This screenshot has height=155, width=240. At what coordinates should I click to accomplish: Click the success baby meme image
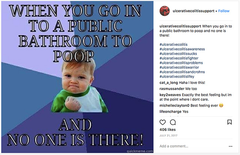(x=77, y=77)
